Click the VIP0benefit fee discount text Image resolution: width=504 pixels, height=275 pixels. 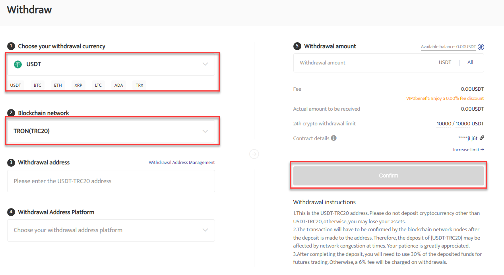click(445, 98)
